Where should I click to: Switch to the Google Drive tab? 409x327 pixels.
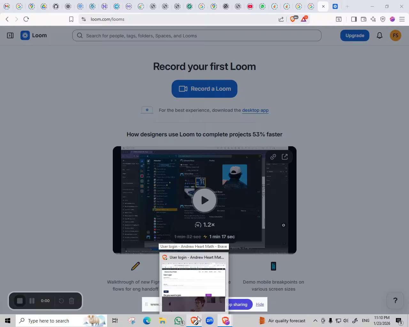[x=44, y=6]
